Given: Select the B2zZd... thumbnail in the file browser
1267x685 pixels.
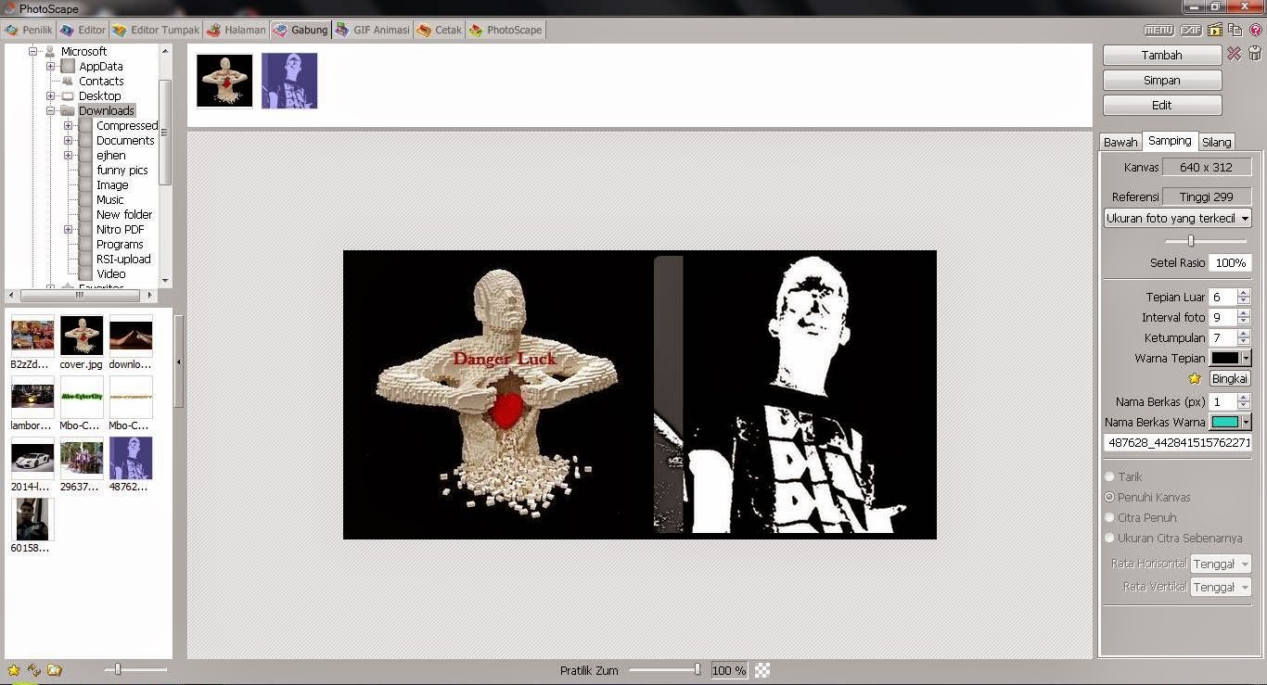Looking at the screenshot, I should pyautogui.click(x=32, y=336).
